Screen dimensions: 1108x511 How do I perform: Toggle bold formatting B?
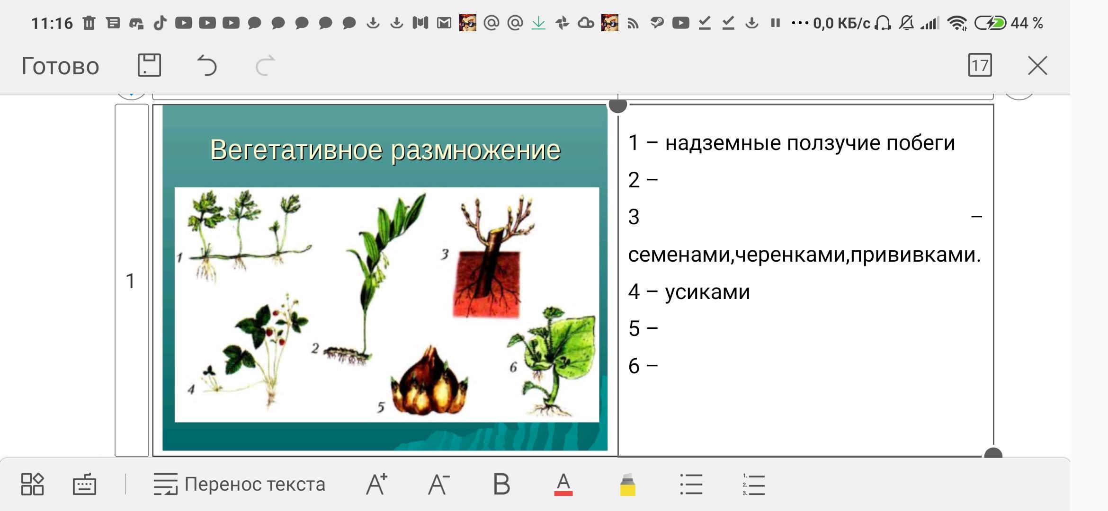click(501, 484)
